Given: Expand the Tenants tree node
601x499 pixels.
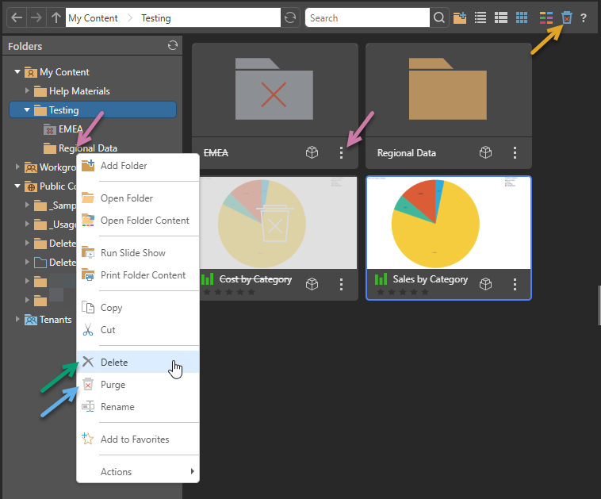Looking at the screenshot, I should click(x=17, y=320).
